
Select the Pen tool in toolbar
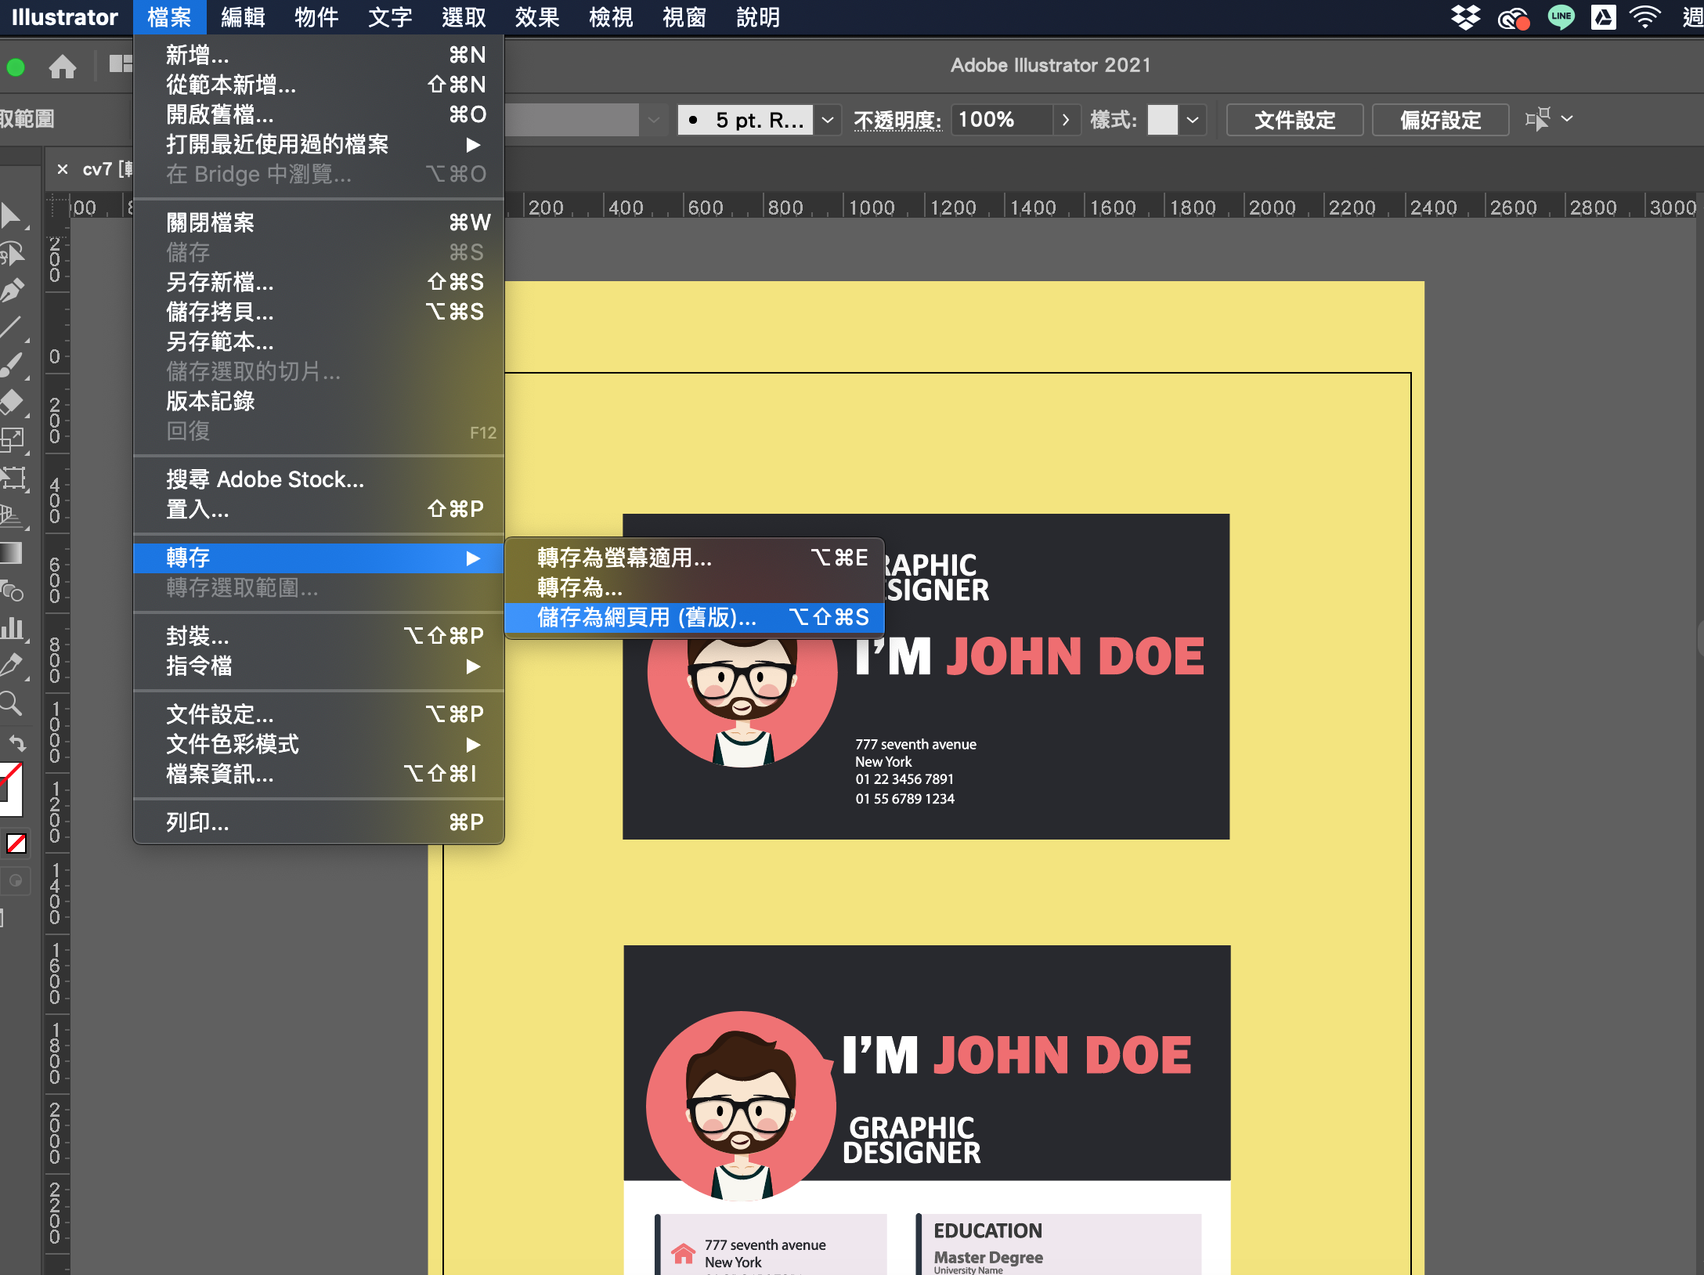click(x=13, y=291)
